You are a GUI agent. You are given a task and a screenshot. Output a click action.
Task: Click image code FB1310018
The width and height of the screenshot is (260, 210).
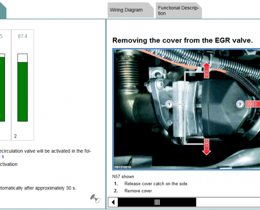tap(122, 167)
